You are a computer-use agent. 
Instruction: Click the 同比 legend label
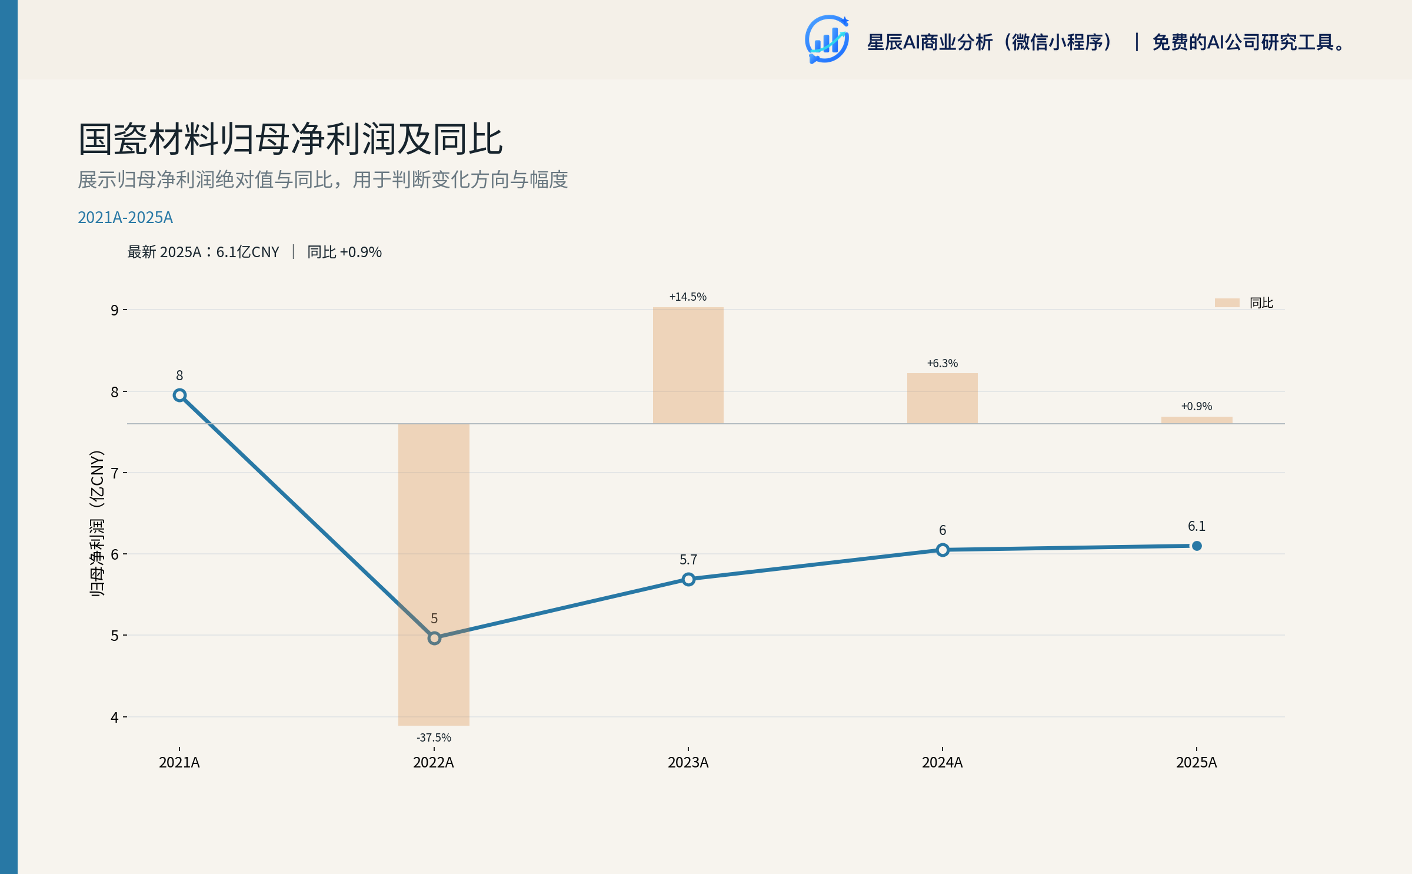click(x=1261, y=303)
